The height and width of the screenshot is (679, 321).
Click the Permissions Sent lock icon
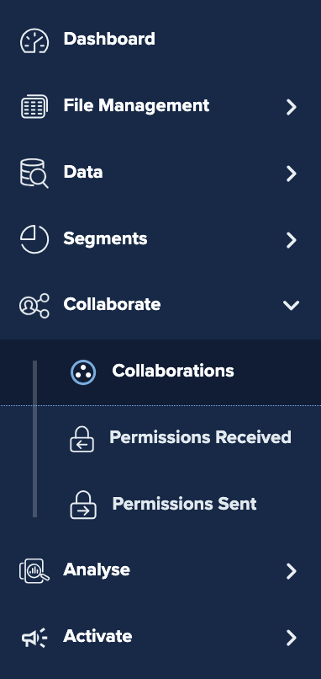[83, 505]
